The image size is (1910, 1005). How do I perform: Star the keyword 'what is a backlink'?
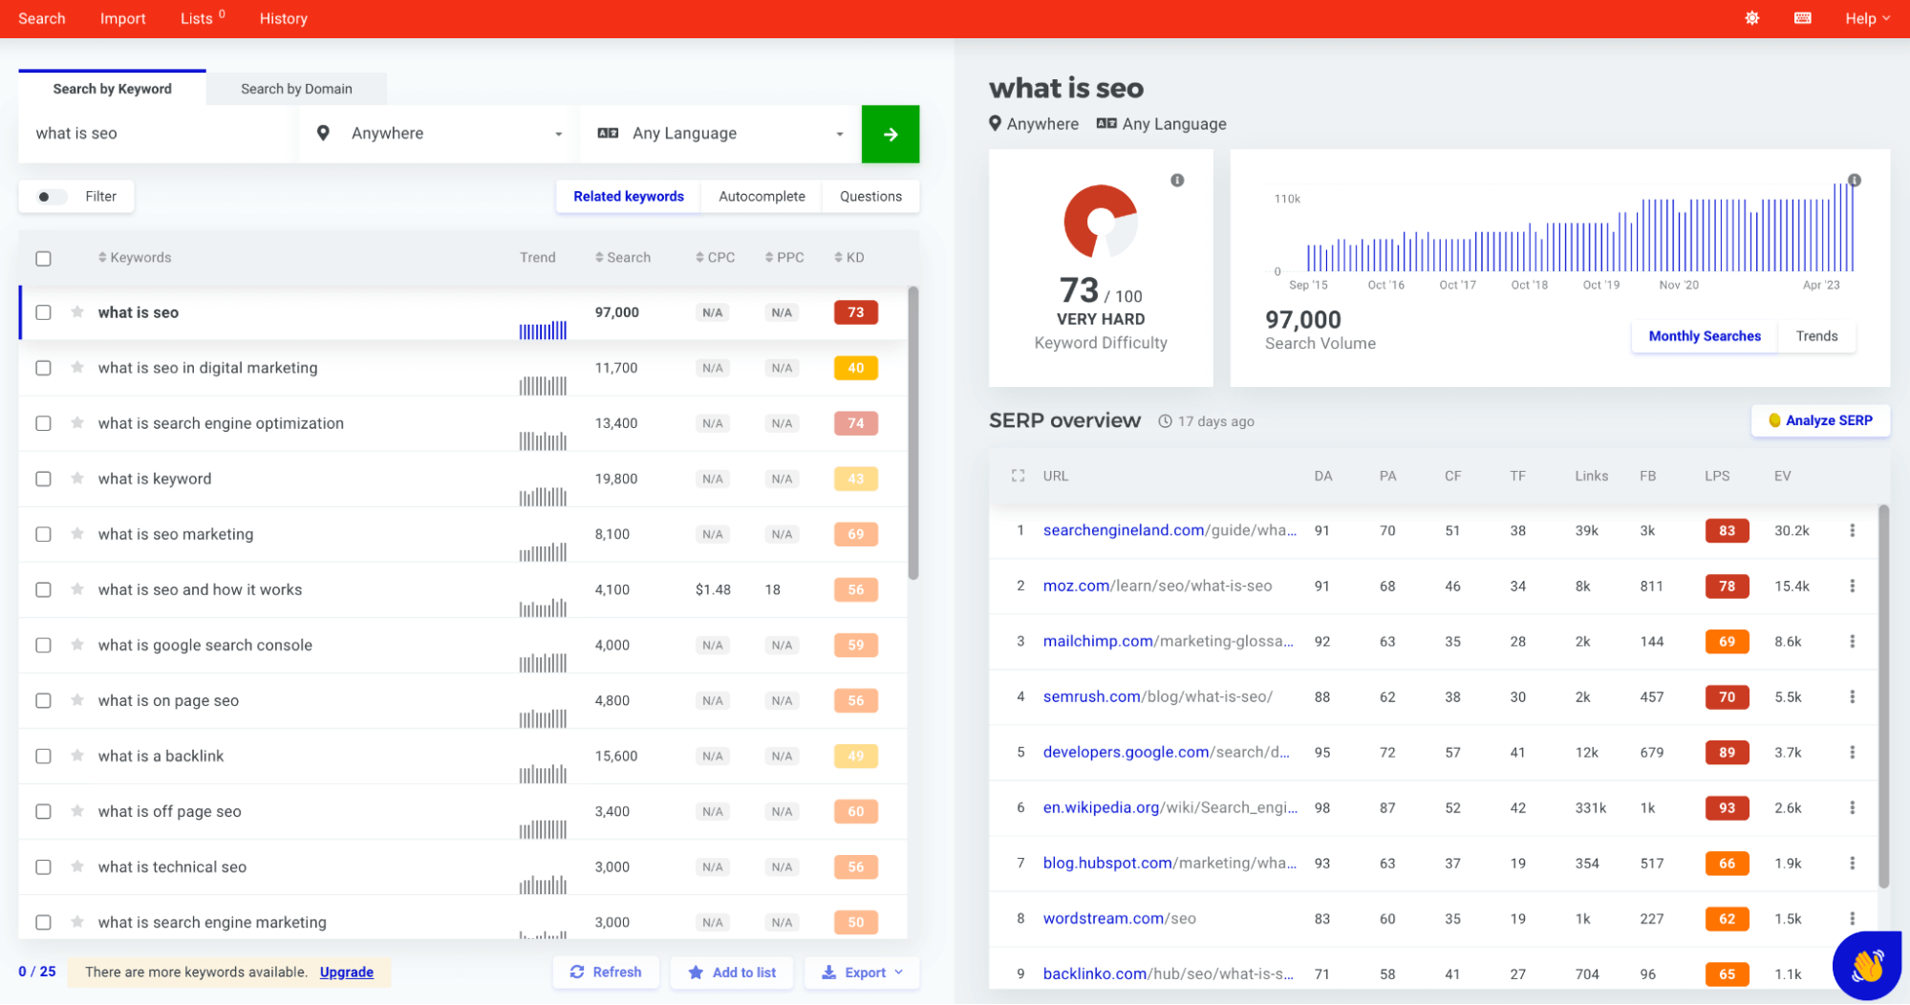(77, 756)
